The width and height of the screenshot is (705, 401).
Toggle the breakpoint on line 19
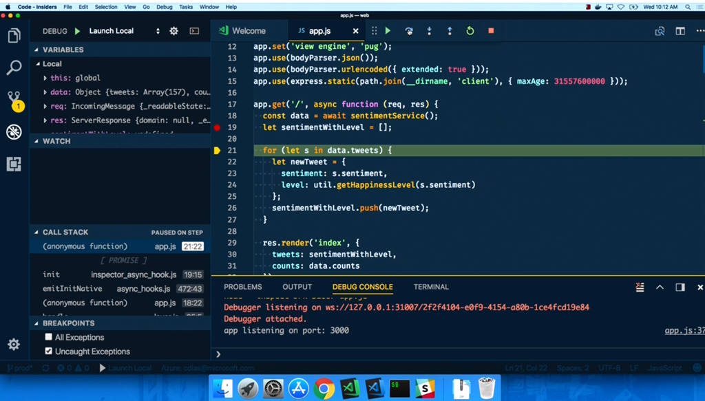tap(218, 127)
